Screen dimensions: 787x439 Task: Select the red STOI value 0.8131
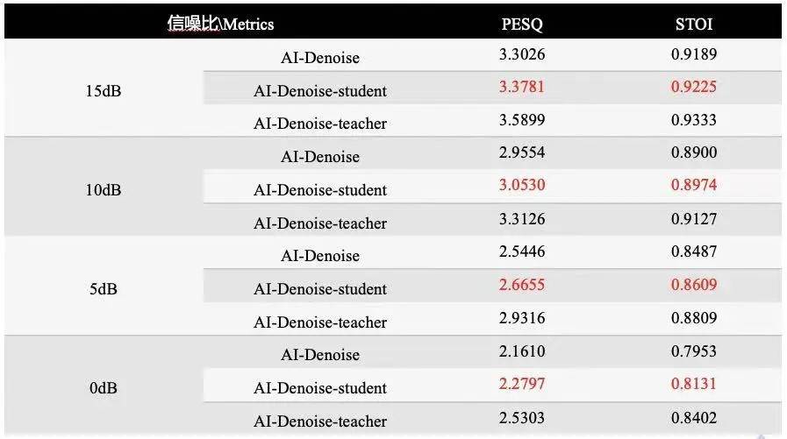click(x=694, y=384)
